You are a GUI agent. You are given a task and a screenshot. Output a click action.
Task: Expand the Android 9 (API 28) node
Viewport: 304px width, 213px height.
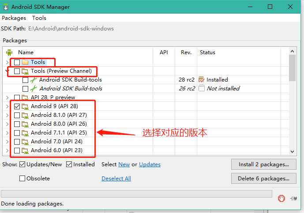tap(8, 106)
